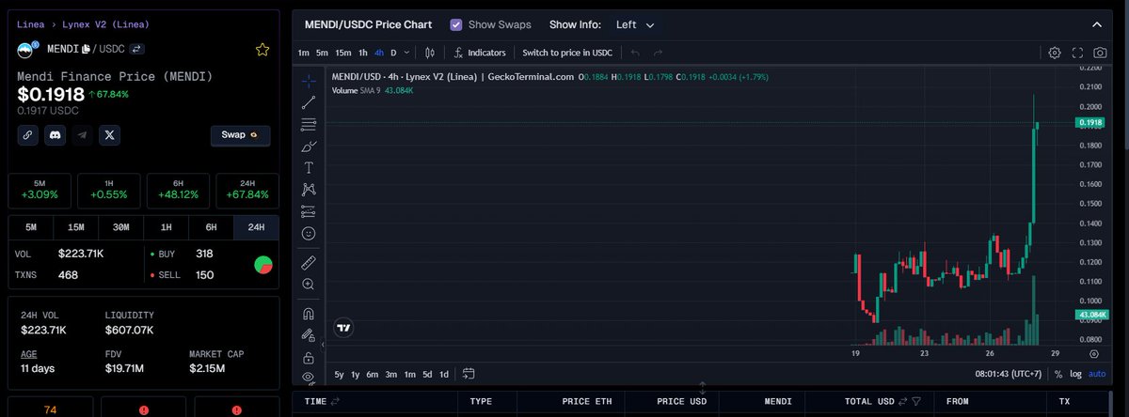Set chart interval to 15m
This screenshot has height=417, width=1129.
point(343,53)
